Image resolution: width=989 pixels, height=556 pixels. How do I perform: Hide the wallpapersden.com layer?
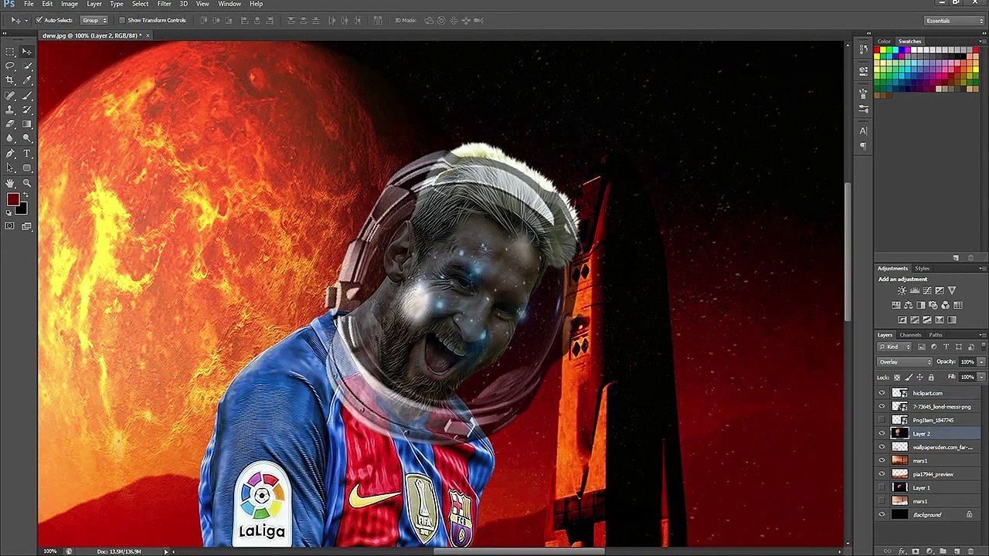(x=882, y=447)
